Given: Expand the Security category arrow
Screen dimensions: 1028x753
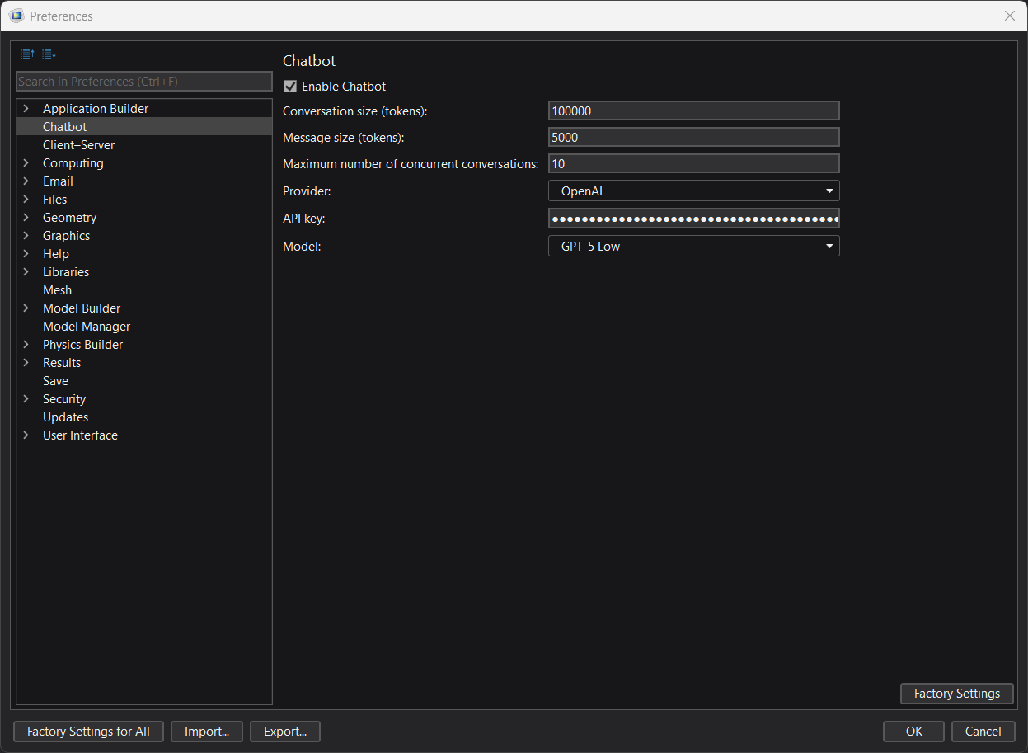Looking at the screenshot, I should [26, 399].
